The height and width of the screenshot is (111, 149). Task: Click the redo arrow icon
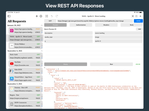point(57,16)
